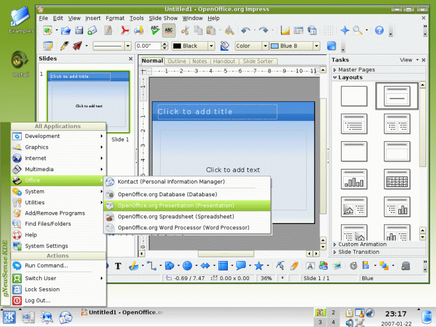Send document as e-mail icon
Viewport: 436px width, 327px height.
coord(92,31)
